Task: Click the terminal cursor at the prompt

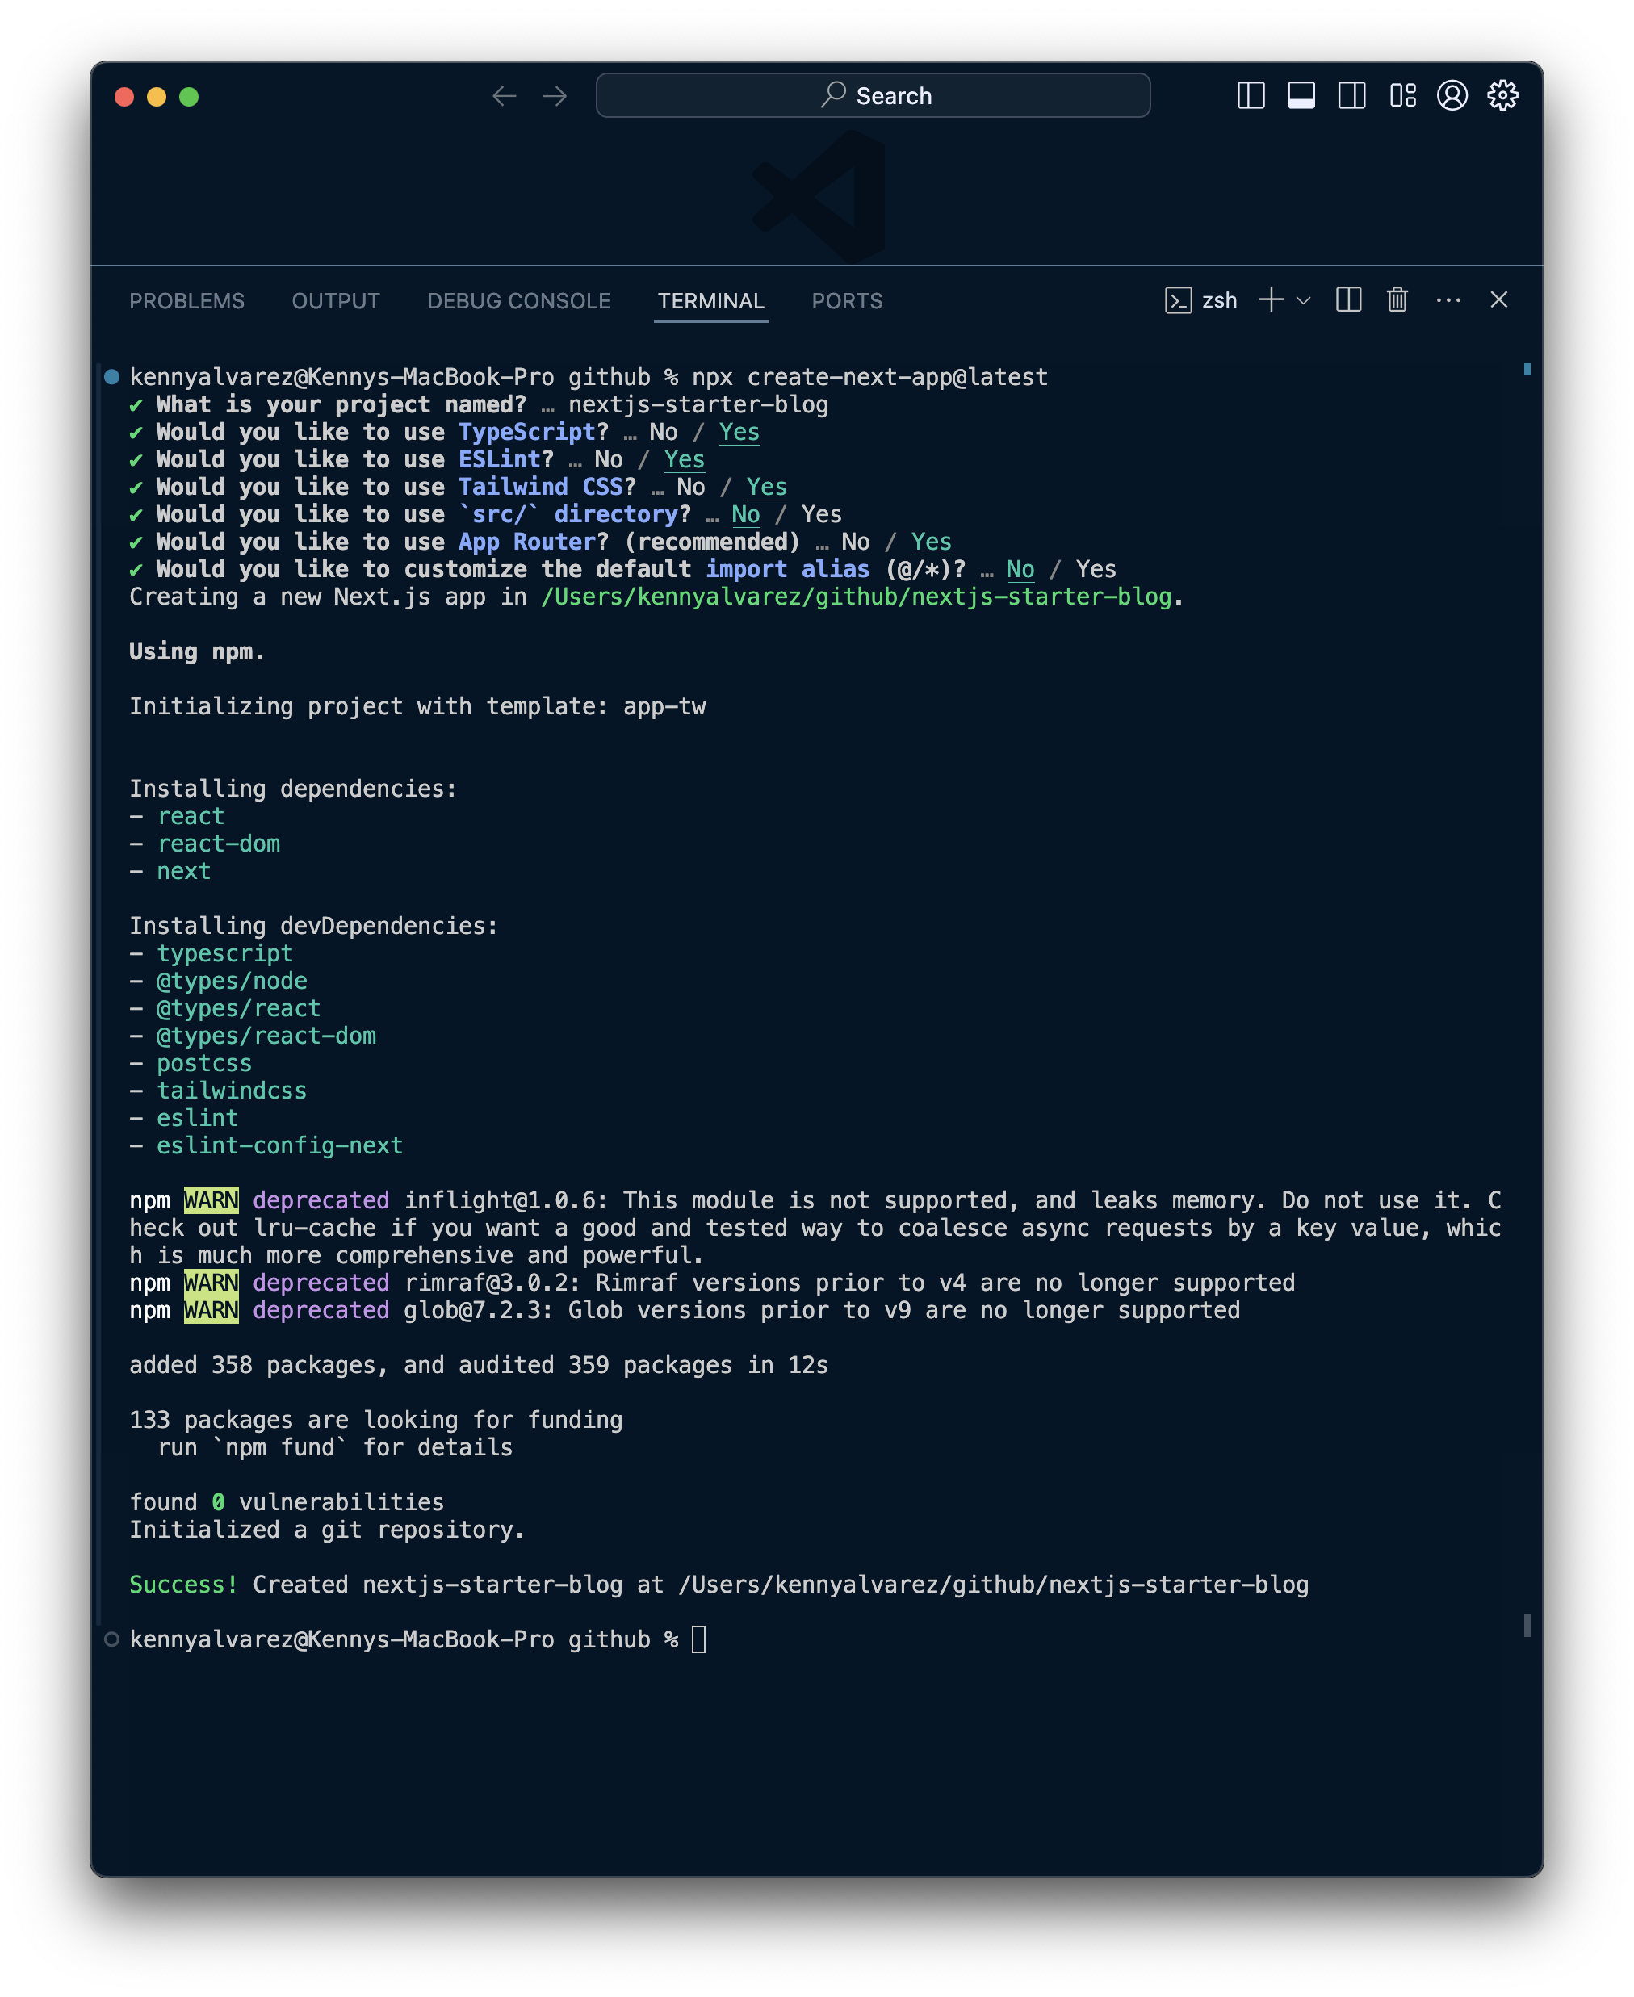Action: pyautogui.click(x=698, y=1639)
